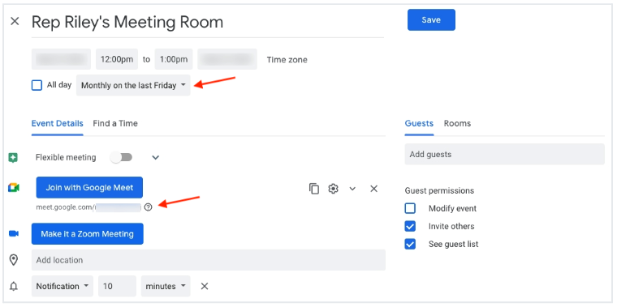Click the Add guests field
Viewport: 617px width, 307px height.
coord(504,154)
